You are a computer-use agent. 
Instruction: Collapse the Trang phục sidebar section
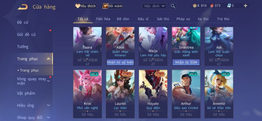pos(48,59)
